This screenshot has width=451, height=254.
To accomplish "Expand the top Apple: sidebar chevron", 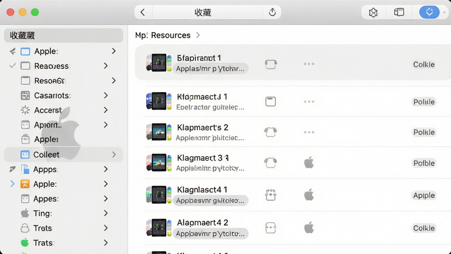I will [x=114, y=51].
